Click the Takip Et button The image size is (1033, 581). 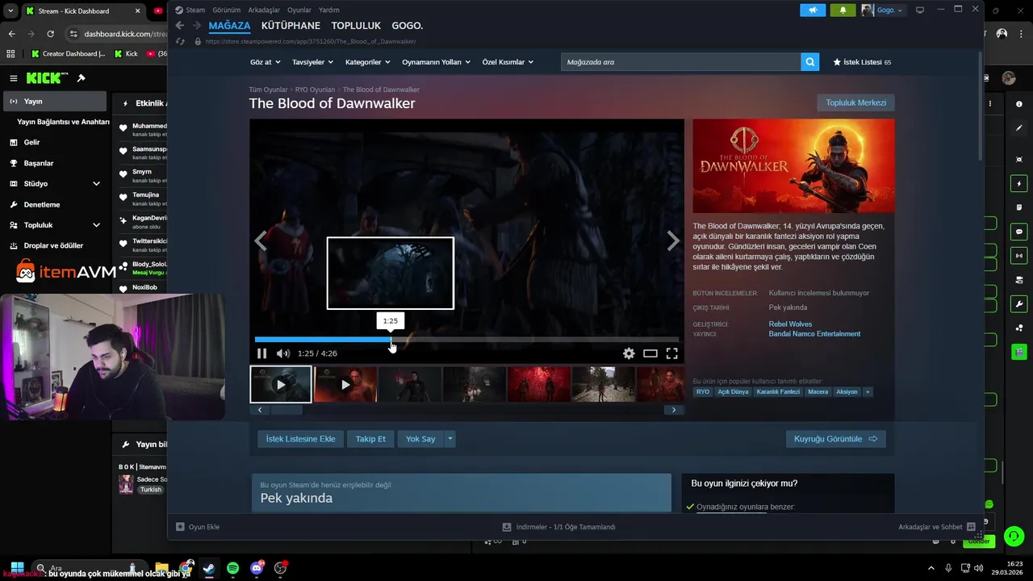(x=370, y=439)
